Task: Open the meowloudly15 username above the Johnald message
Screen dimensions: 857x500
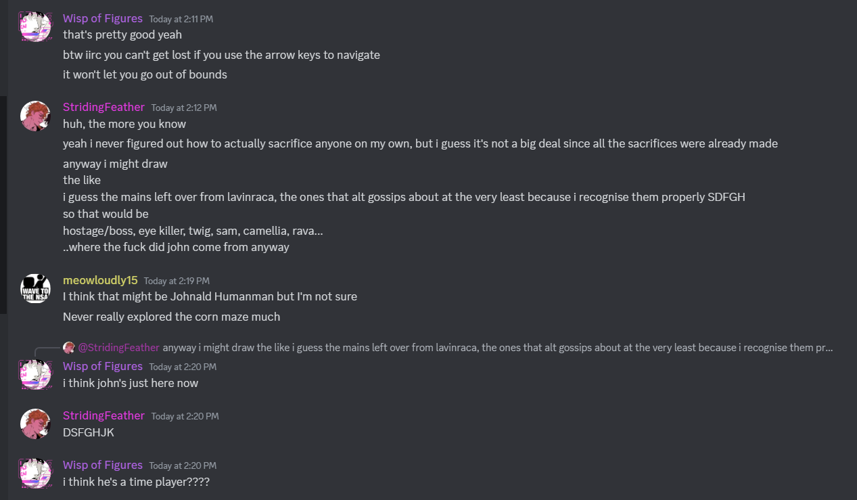Action: 100,280
